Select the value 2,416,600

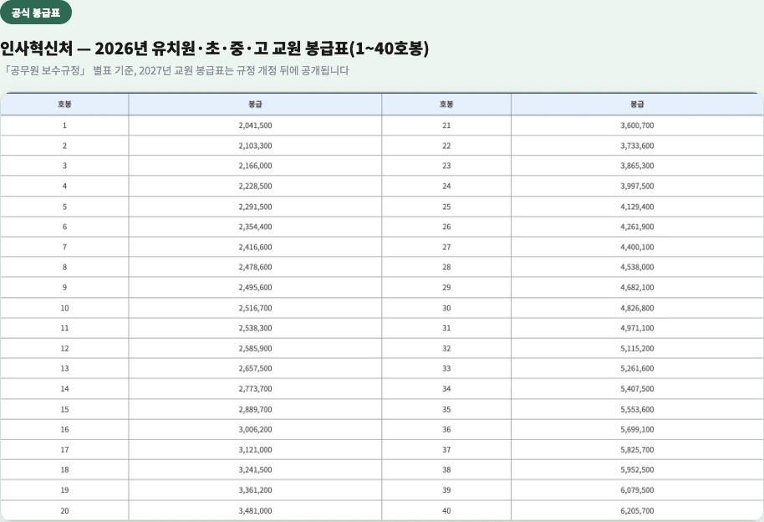(x=255, y=248)
